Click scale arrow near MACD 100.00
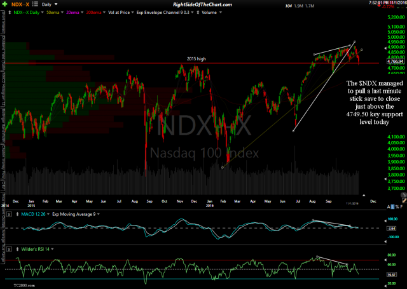This screenshot has height=289, width=407. click(385, 221)
